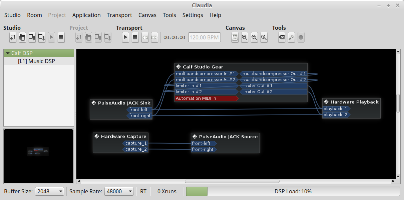Image resolution: width=404 pixels, height=200 pixels.
Task: Open the Room menu
Action: pos(34,15)
